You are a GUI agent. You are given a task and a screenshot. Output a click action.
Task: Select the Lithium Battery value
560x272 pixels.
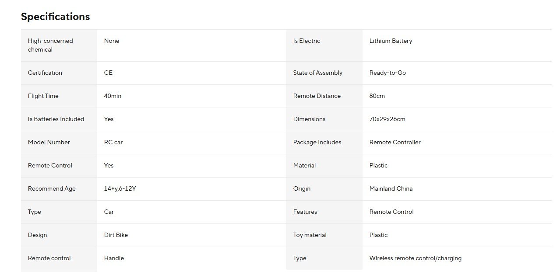[391, 41]
